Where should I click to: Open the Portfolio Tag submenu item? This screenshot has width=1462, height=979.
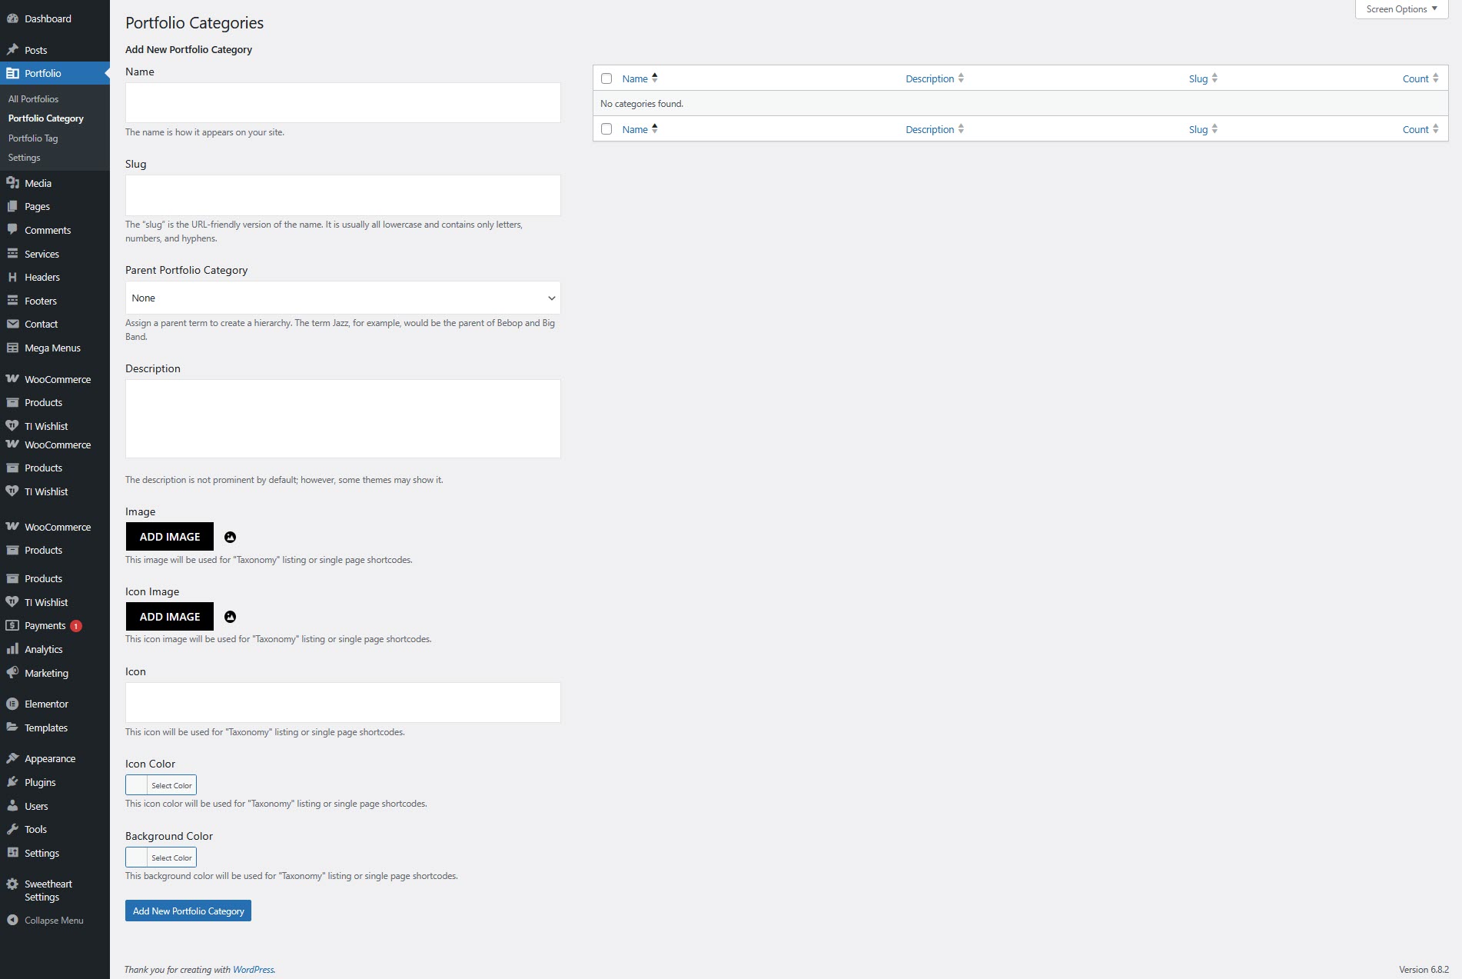click(x=33, y=138)
